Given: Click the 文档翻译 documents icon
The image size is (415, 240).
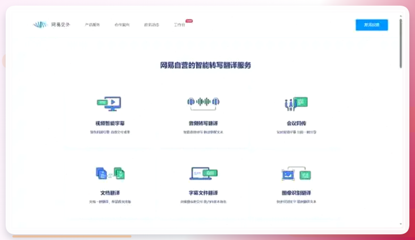Looking at the screenshot, I should point(110,174).
